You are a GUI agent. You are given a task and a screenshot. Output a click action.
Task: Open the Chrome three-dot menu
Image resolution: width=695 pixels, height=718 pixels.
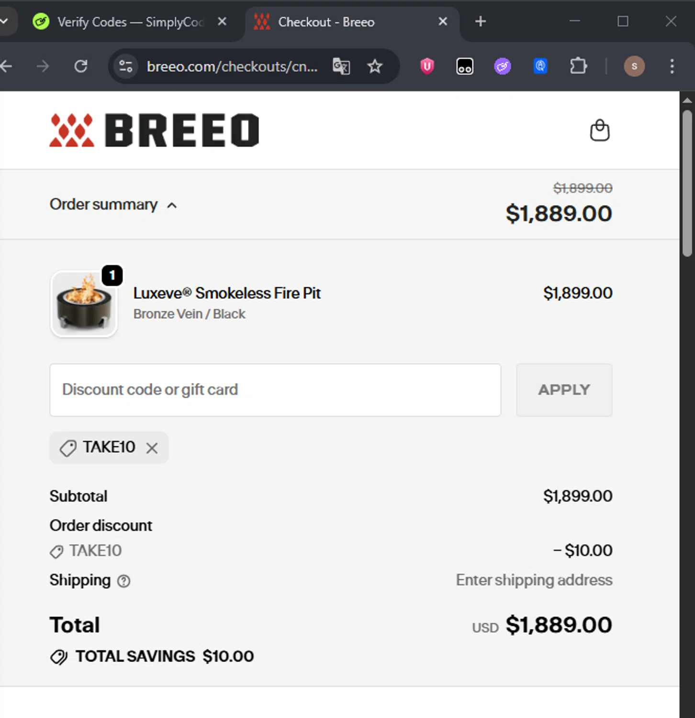click(672, 66)
